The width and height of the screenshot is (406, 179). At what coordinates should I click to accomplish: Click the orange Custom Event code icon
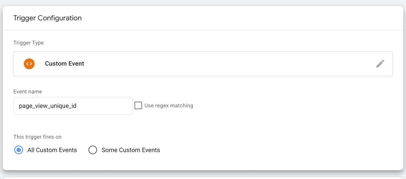29,64
